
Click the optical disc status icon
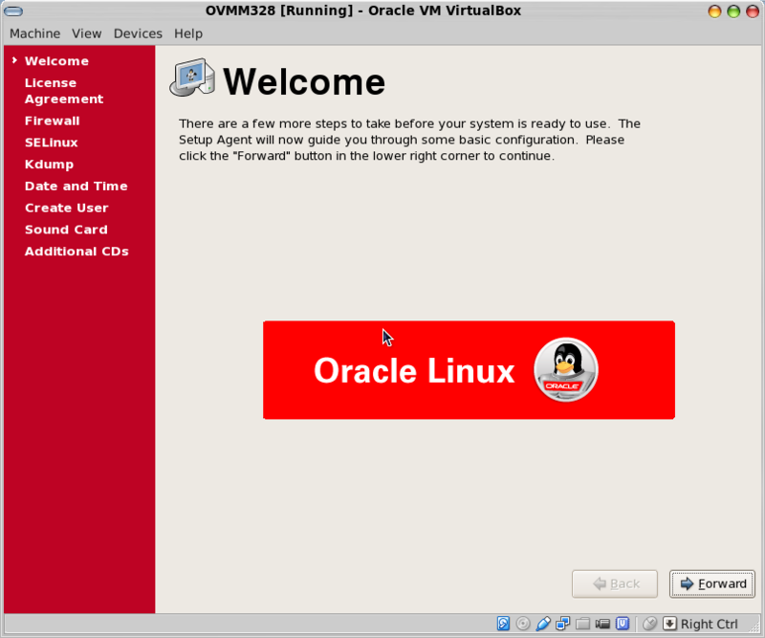[x=523, y=624]
